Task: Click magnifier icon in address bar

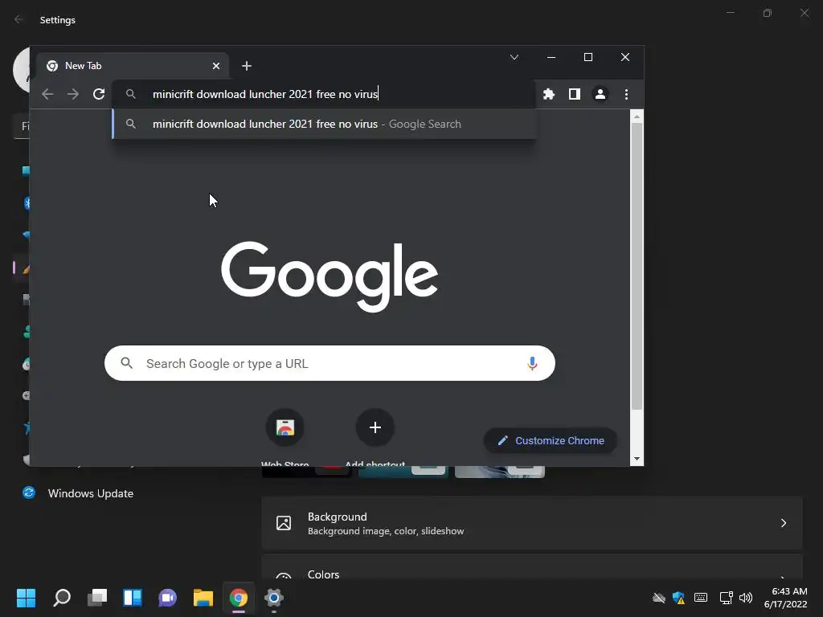Action: (131, 94)
